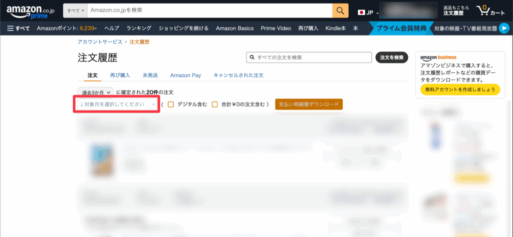Click the 注文履歴 breadcrumb link
The image size is (513, 237).
(139, 42)
